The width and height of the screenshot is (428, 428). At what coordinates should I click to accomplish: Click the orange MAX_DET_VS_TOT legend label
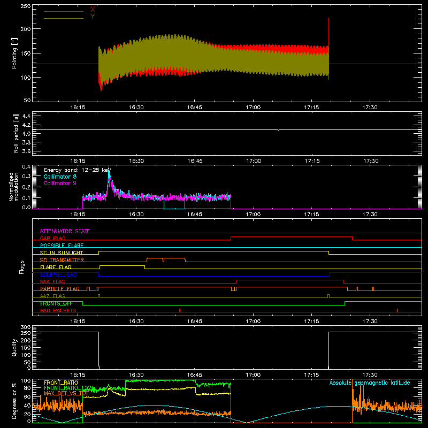66,393
